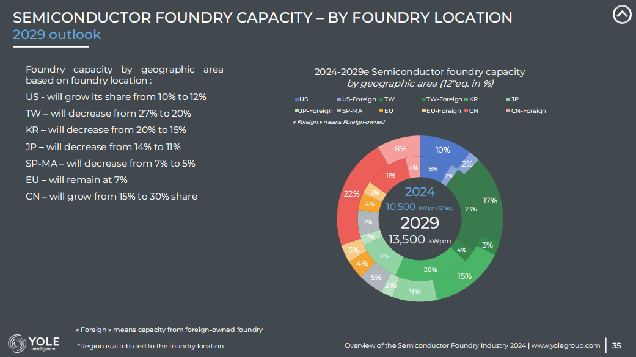
Task: Click the bullet 'US - will grow its share'
Action: (x=116, y=97)
